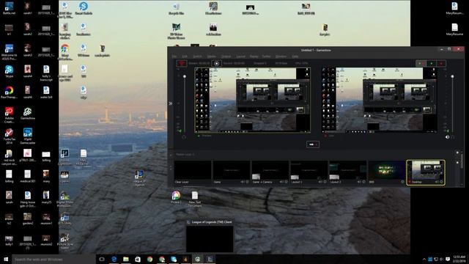Open the TurboTax 2014 desktop shortcut

(9, 136)
